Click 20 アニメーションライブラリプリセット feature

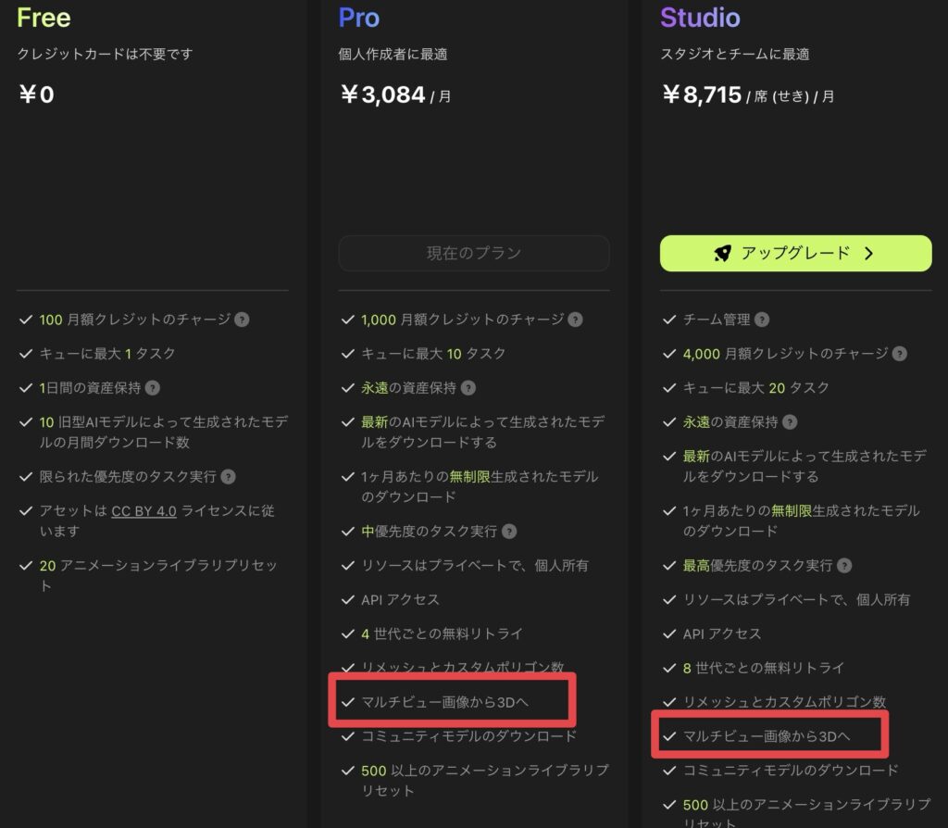pyautogui.click(x=158, y=575)
